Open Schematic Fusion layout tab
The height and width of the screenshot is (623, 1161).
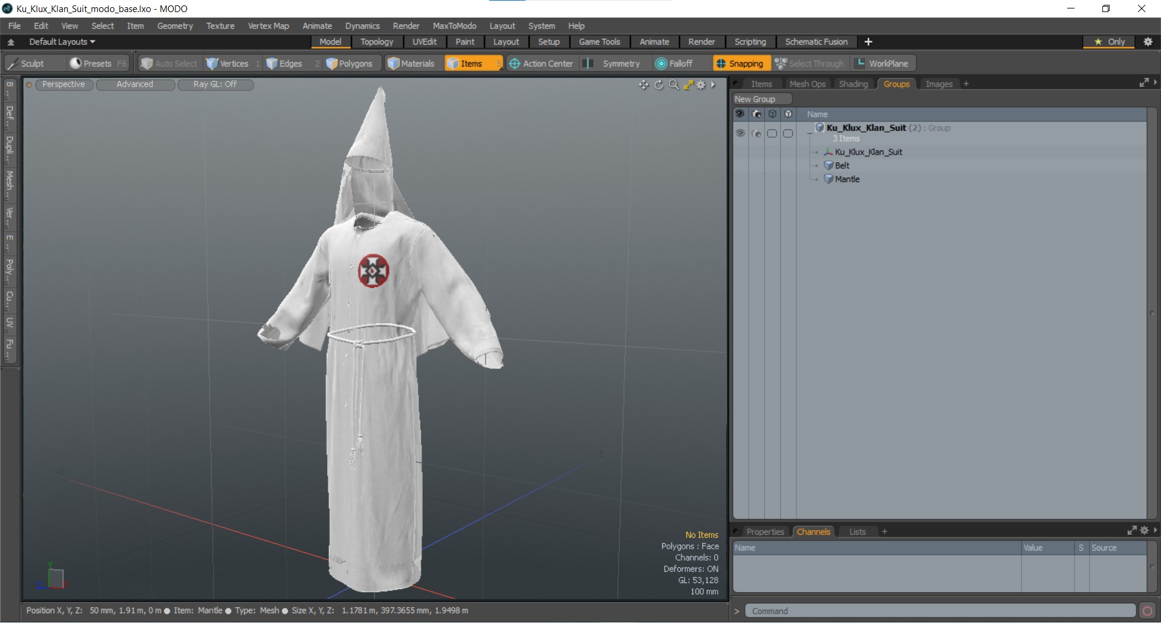pos(816,42)
